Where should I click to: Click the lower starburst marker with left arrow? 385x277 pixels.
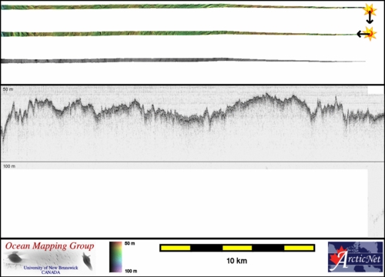tap(370, 34)
